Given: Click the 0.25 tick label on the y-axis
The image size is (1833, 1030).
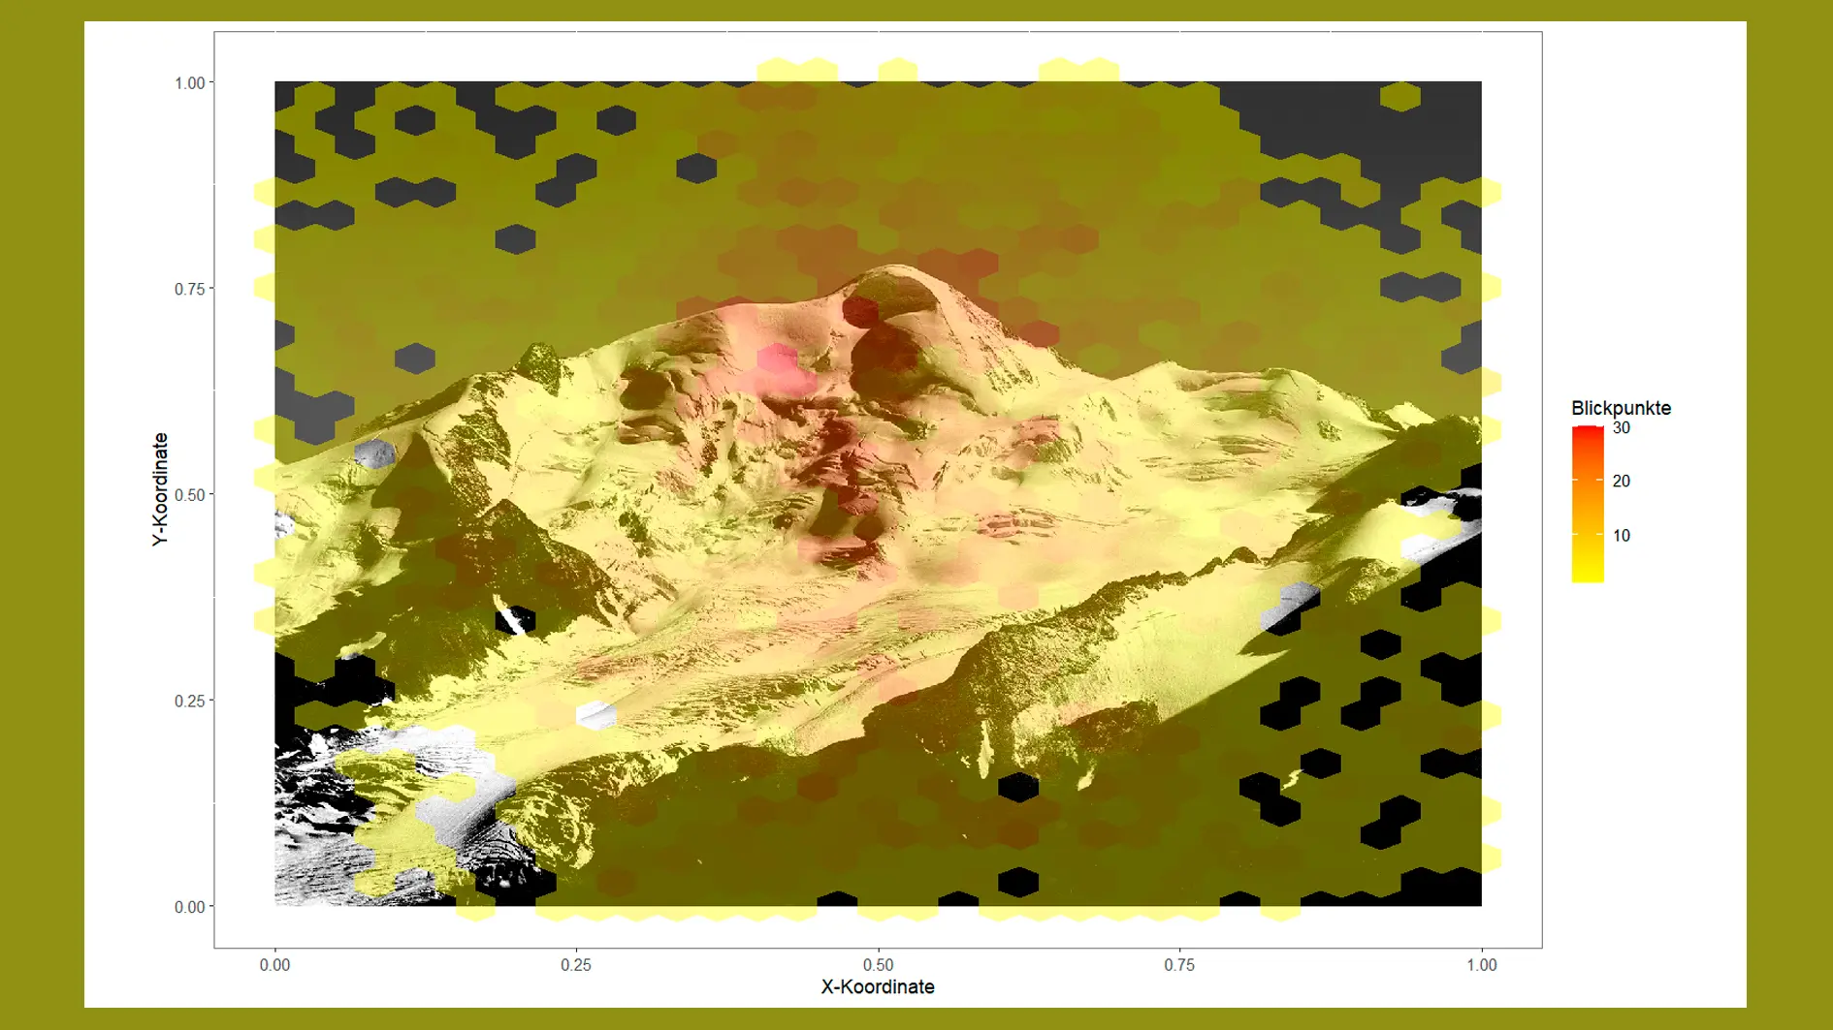Looking at the screenshot, I should (189, 702).
